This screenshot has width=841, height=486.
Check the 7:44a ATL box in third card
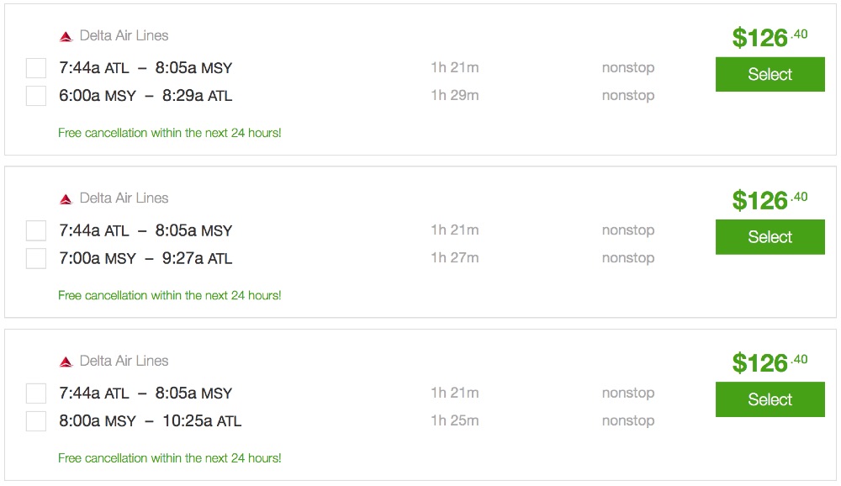click(36, 393)
